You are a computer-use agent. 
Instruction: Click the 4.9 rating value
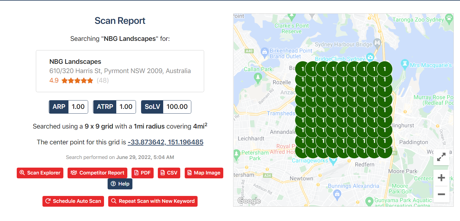click(54, 81)
